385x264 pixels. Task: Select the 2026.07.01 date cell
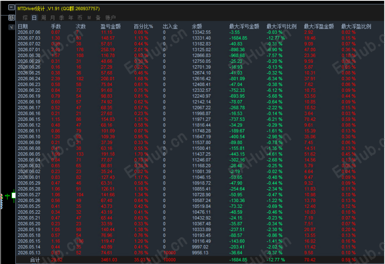[x=29, y=49]
